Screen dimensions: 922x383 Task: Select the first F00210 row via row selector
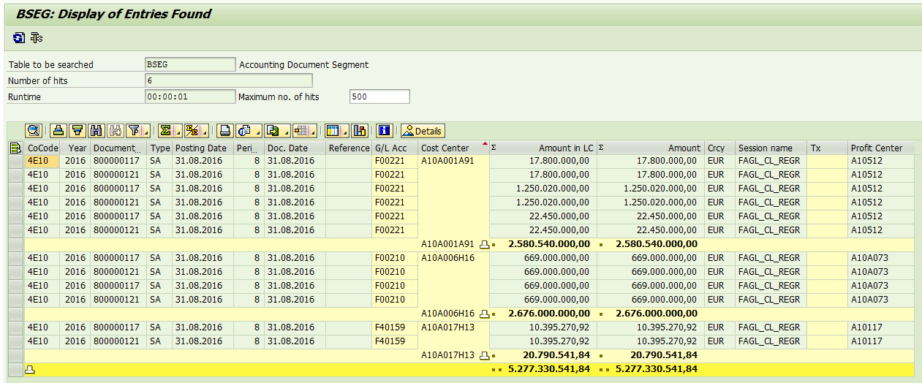15,258
